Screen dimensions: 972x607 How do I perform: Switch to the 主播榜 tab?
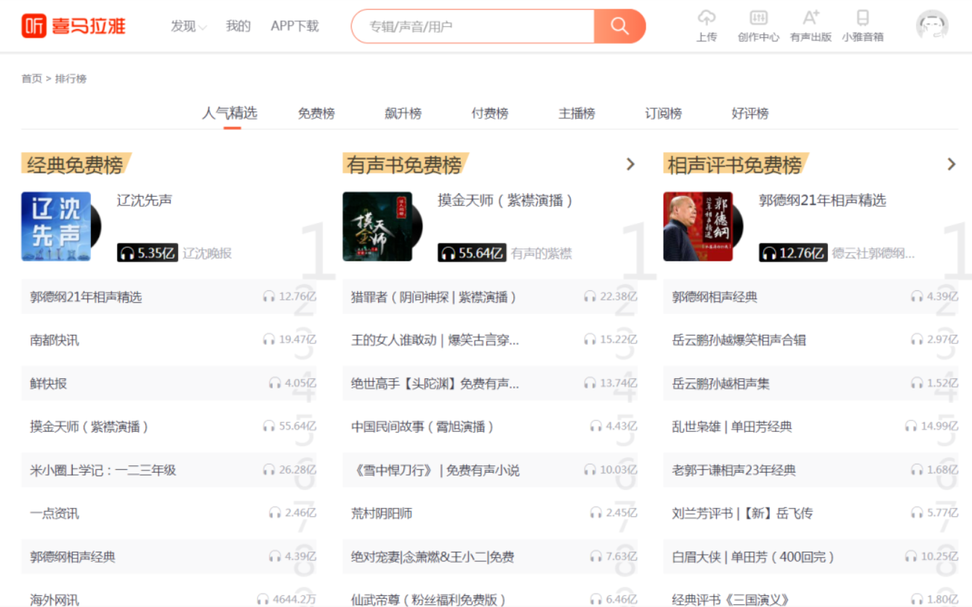point(577,113)
